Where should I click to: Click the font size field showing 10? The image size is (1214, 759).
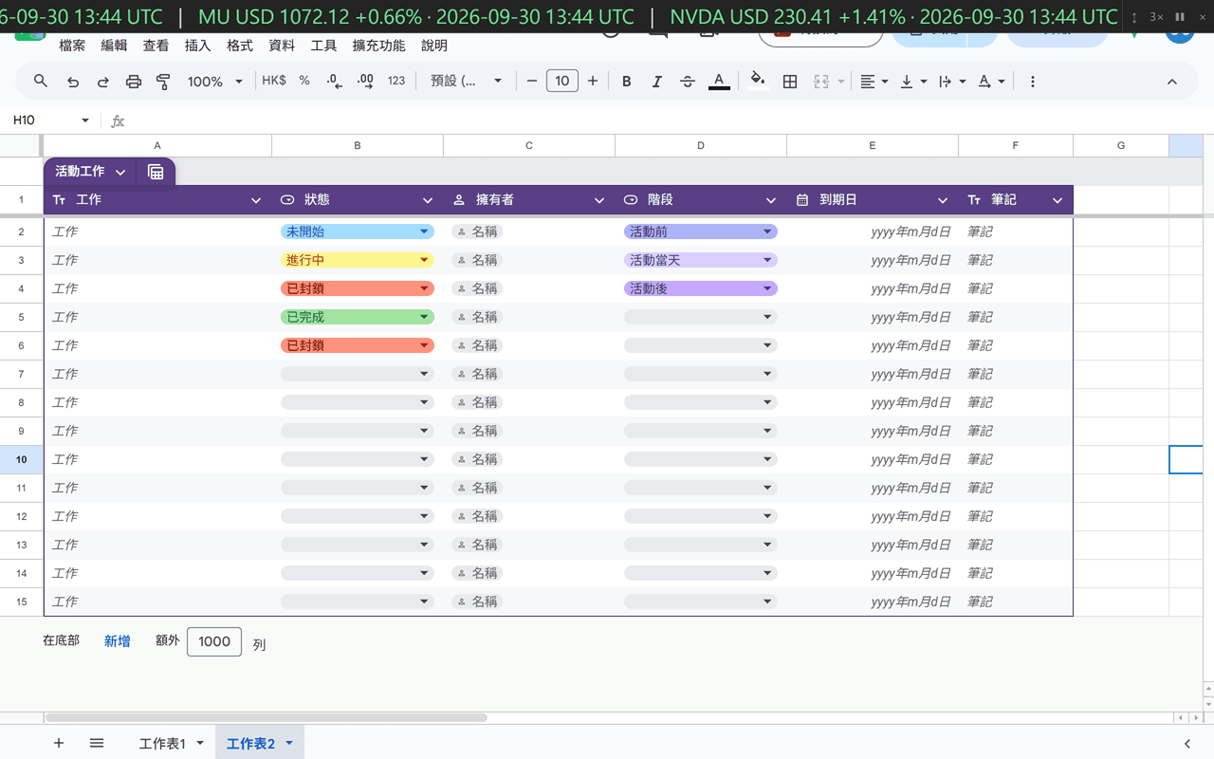(562, 82)
